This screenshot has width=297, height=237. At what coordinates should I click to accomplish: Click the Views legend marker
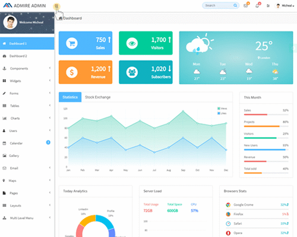point(219,108)
